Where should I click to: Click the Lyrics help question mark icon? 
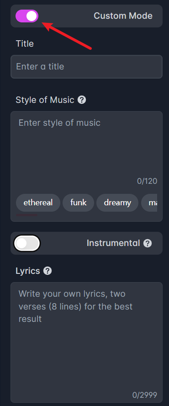pyautogui.click(x=48, y=271)
